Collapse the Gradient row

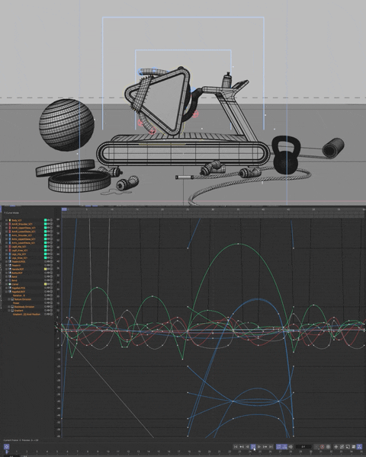(x=8, y=311)
